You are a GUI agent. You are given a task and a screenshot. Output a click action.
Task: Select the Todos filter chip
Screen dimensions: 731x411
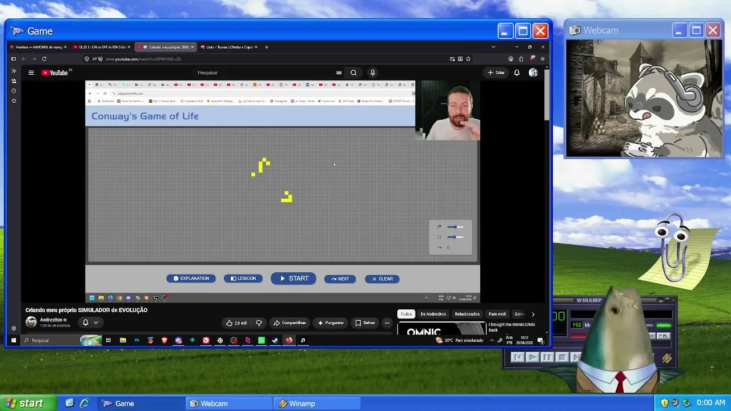pyautogui.click(x=406, y=314)
